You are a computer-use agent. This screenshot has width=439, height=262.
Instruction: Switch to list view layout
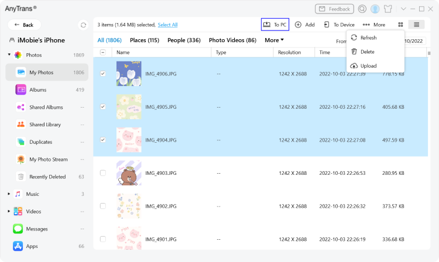click(x=416, y=25)
